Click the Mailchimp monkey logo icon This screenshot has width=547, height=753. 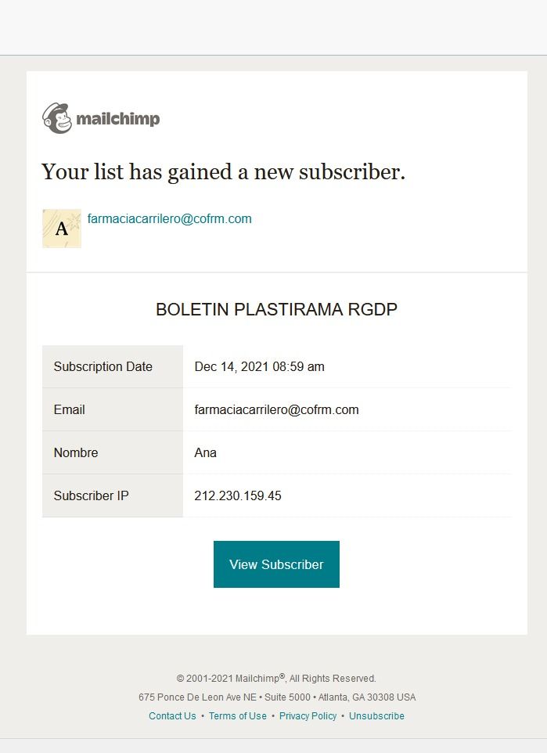point(57,118)
